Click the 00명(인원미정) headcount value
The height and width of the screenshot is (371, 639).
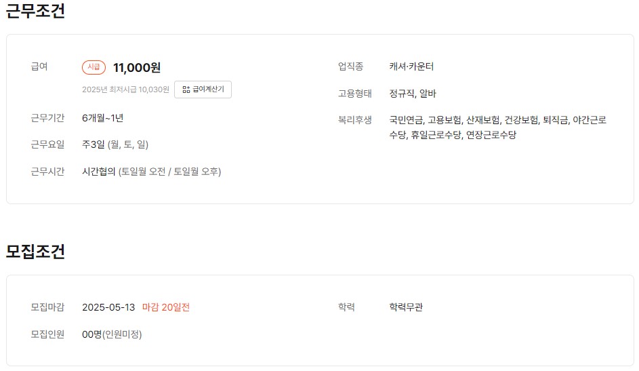point(112,334)
